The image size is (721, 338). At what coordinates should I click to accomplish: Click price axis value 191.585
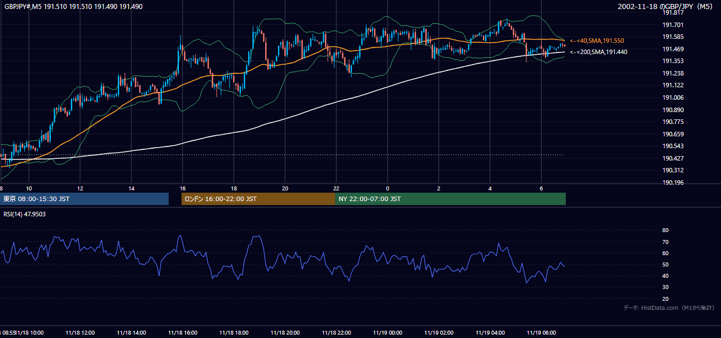[672, 37]
